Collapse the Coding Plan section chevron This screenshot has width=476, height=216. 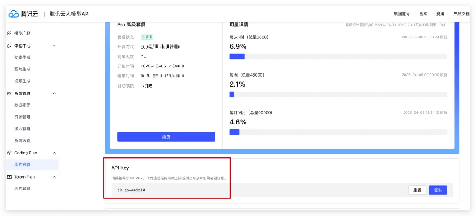click(x=54, y=153)
